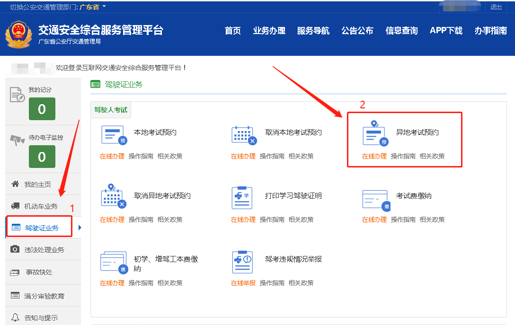515x325 pixels.
Task: Click the 我的记分 score counter showing 0
Action: coord(42,108)
